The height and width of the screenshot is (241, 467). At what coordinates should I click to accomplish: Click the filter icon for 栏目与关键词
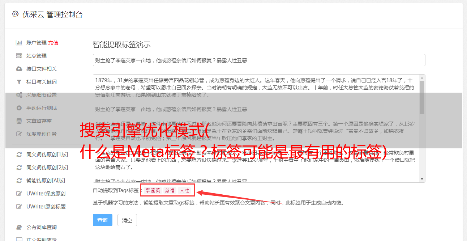[19, 82]
